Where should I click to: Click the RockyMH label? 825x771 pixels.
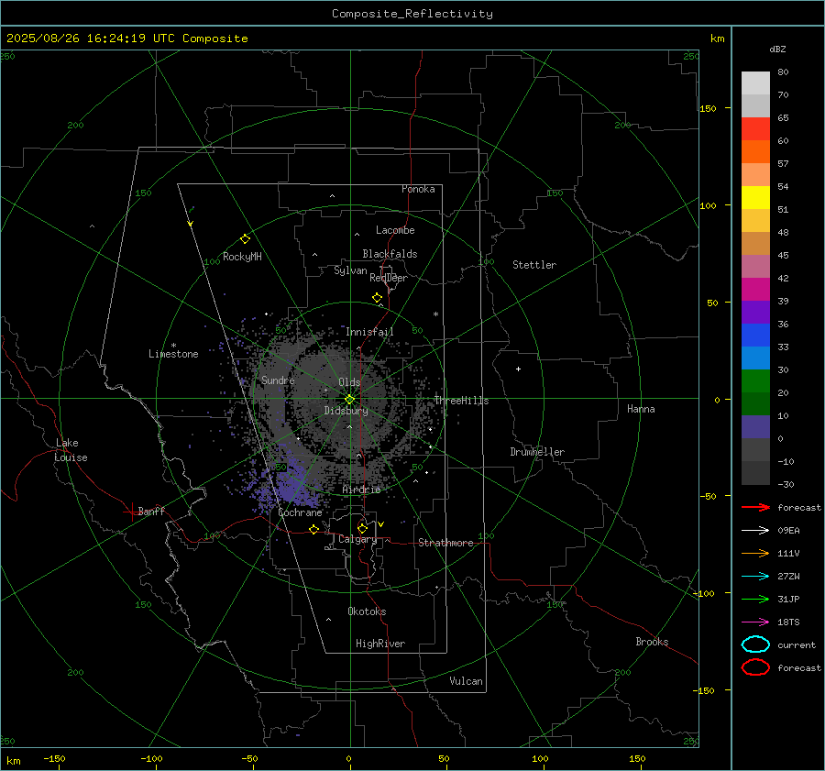point(242,257)
